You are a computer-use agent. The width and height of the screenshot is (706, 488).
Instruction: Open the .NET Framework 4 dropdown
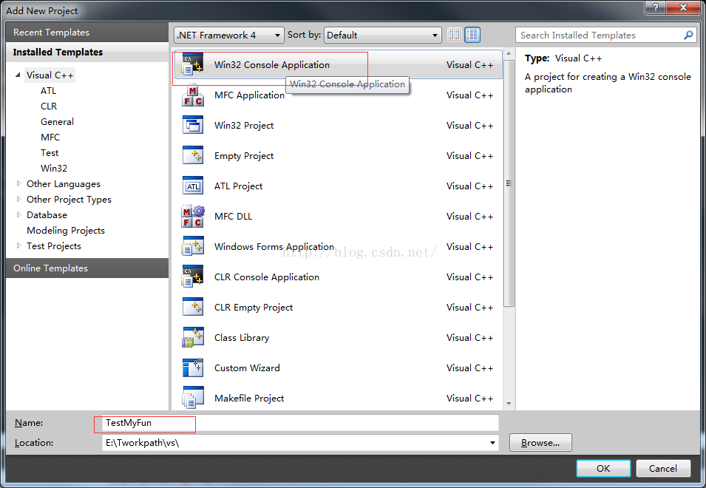point(229,35)
